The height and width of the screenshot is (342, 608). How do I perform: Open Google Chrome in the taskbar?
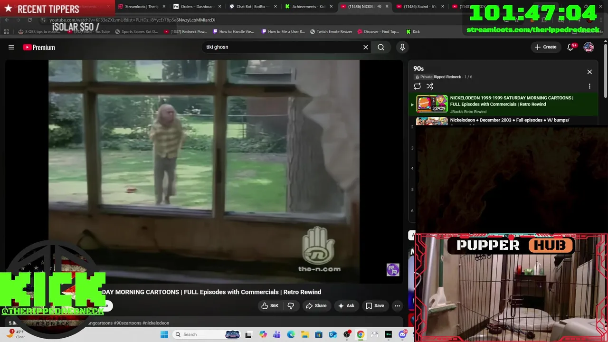click(361, 334)
